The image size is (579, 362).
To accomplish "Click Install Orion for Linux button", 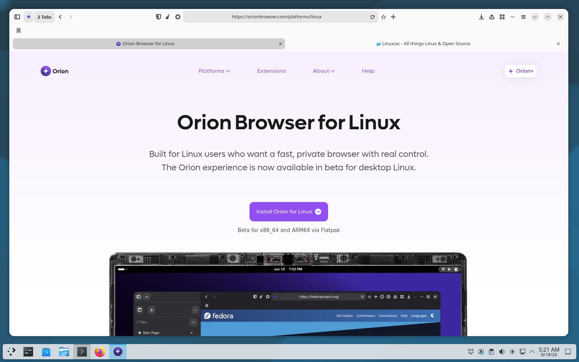I will 289,212.
